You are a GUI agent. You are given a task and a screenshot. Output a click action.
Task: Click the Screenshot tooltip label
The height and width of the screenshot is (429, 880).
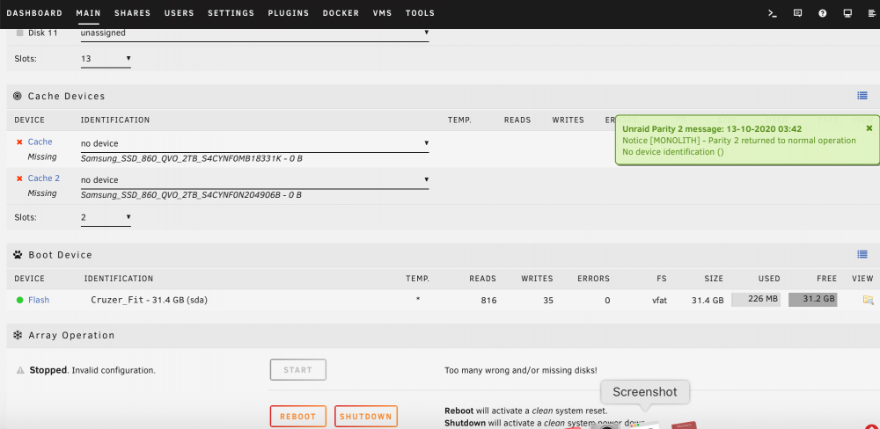[x=645, y=392]
